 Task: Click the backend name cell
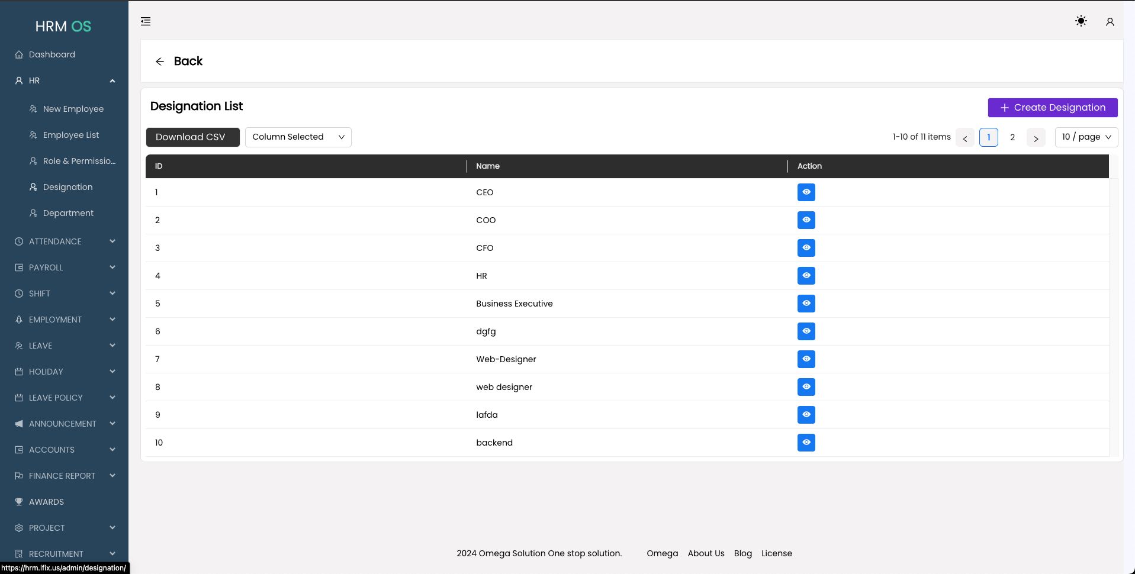pos(494,443)
